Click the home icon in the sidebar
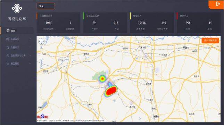 (x=8, y=31)
